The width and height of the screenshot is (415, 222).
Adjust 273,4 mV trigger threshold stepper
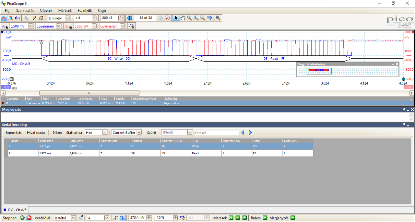pos(148,218)
